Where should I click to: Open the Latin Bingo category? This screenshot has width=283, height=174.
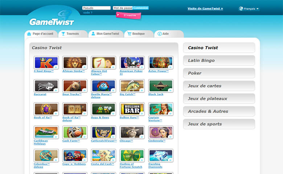(x=219, y=61)
